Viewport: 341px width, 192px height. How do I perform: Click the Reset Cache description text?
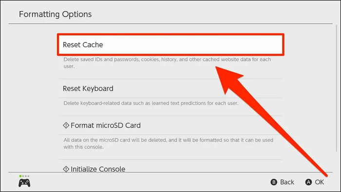point(167,63)
